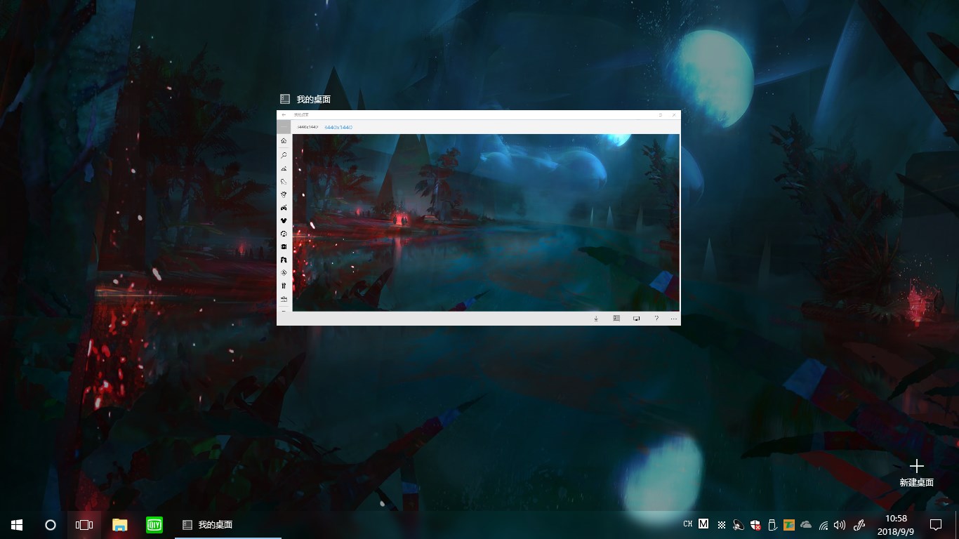Open the Action Center notification icon

[x=935, y=524]
